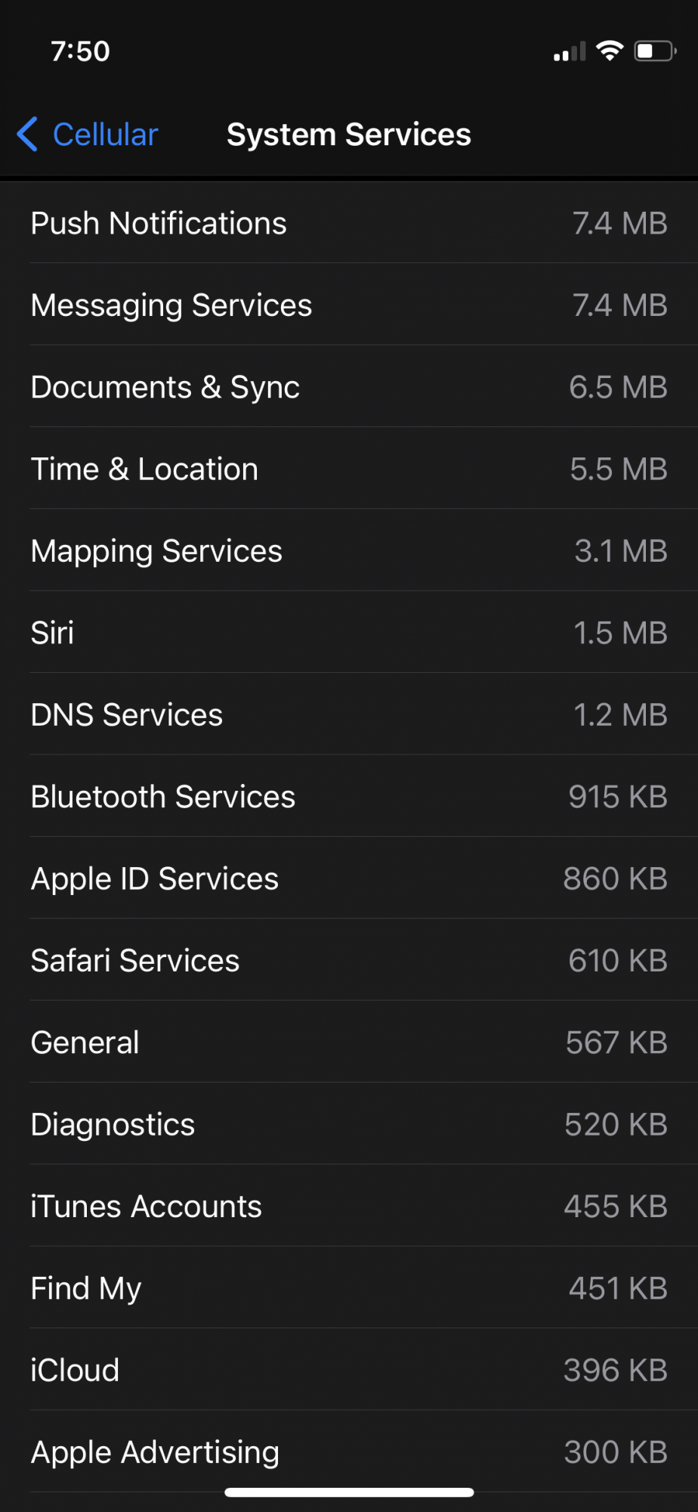Tap the battery indicator icon
Viewport: 698px width, 1512px height.
tap(654, 51)
